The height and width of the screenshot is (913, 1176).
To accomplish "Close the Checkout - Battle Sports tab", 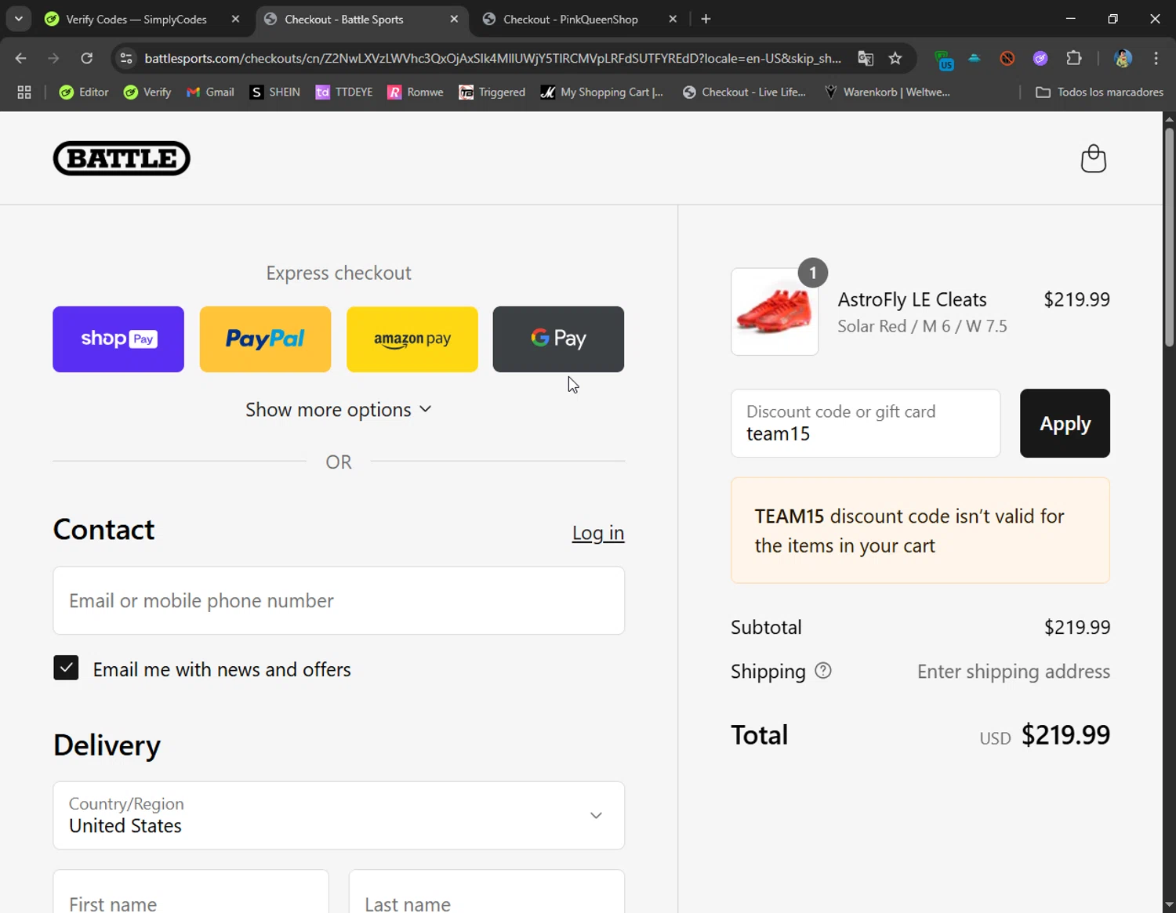I will tap(454, 19).
